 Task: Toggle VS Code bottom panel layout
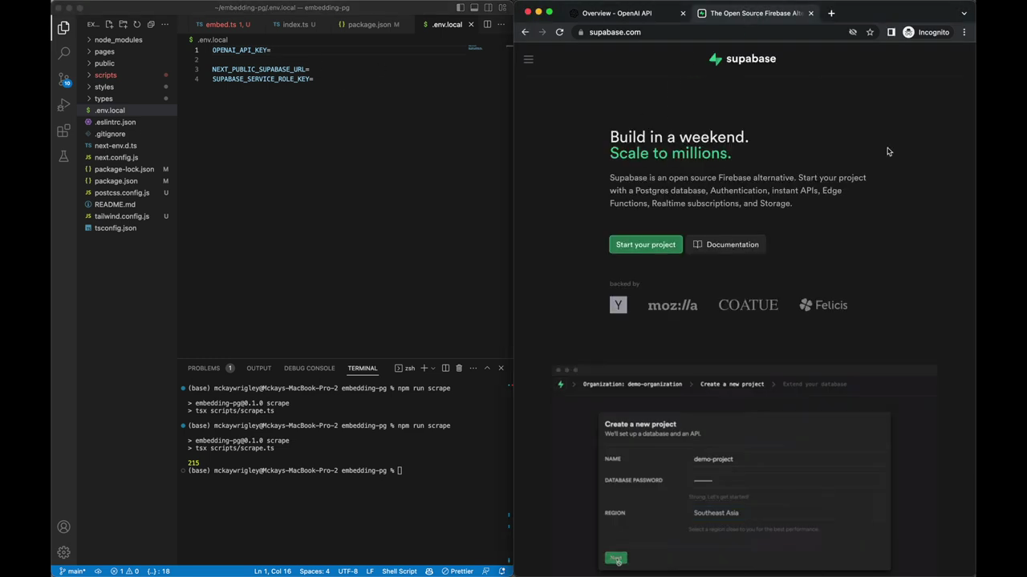coord(474,8)
